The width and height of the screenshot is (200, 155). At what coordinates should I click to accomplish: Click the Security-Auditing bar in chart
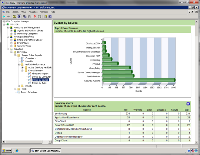(139, 80)
